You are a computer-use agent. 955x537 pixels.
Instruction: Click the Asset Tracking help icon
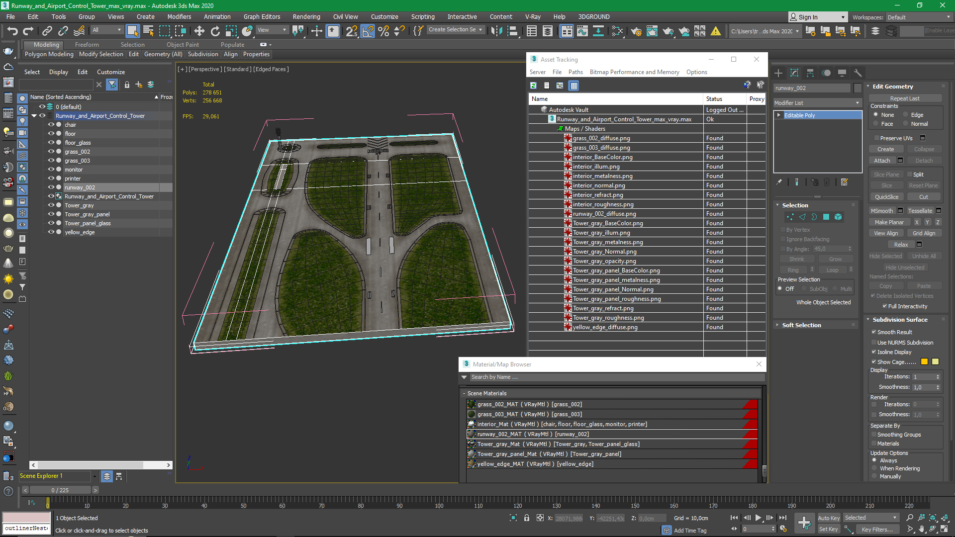click(747, 85)
